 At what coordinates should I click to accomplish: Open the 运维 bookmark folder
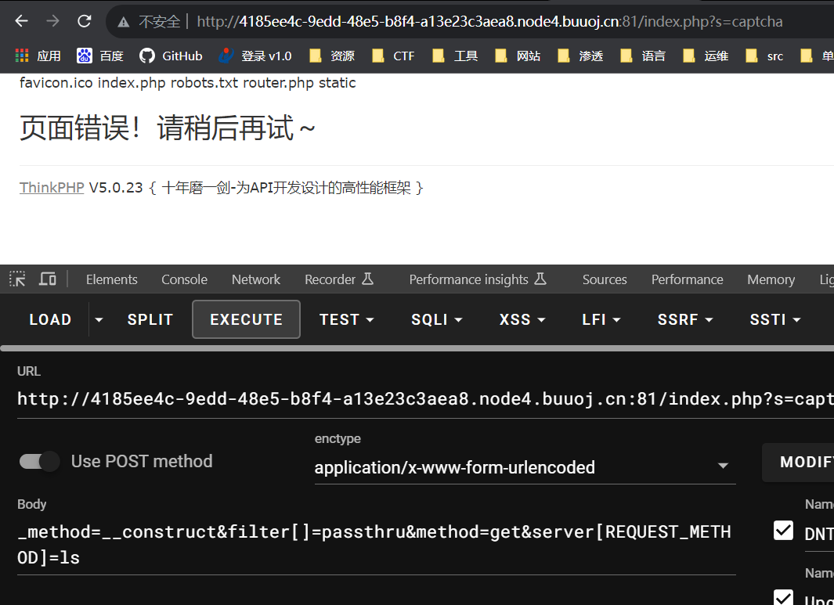(x=706, y=56)
